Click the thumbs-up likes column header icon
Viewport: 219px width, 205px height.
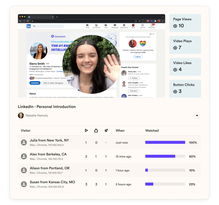tap(96, 131)
